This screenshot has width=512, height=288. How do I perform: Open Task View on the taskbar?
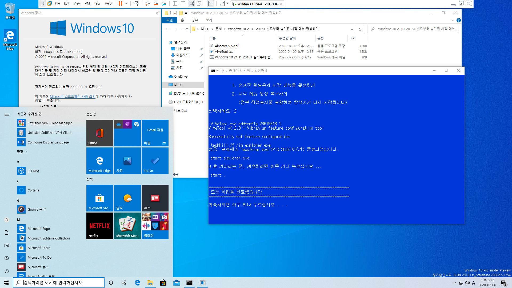[x=124, y=283]
